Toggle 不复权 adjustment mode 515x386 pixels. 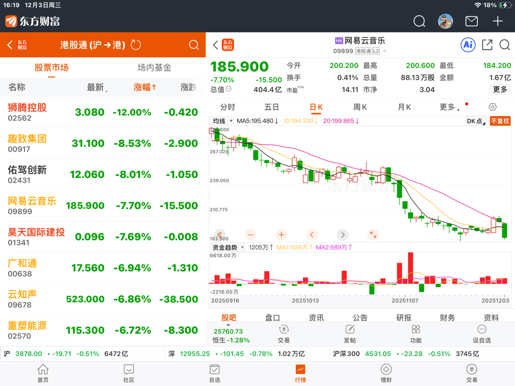pyautogui.click(x=500, y=121)
